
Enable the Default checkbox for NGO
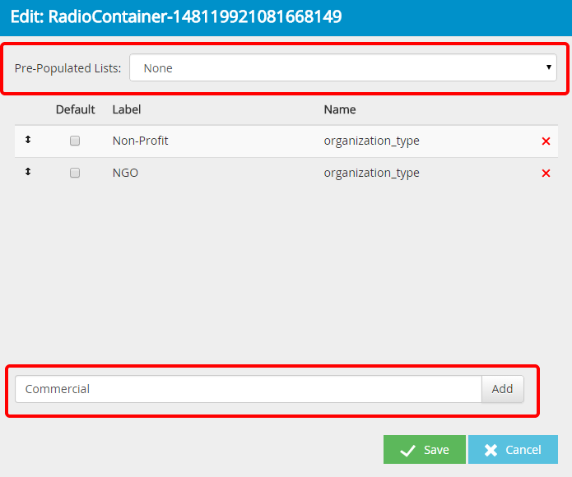(75, 174)
